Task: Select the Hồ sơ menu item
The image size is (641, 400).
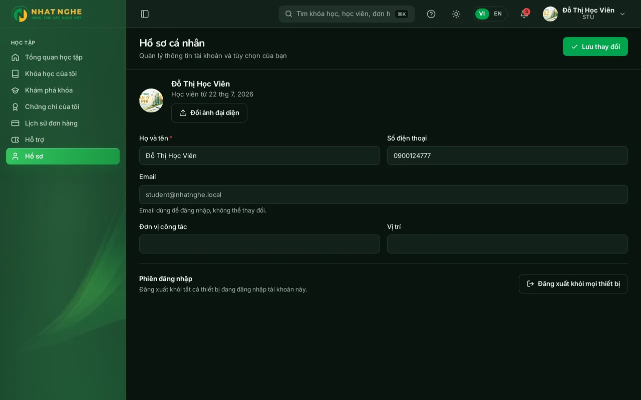Action: (63, 156)
